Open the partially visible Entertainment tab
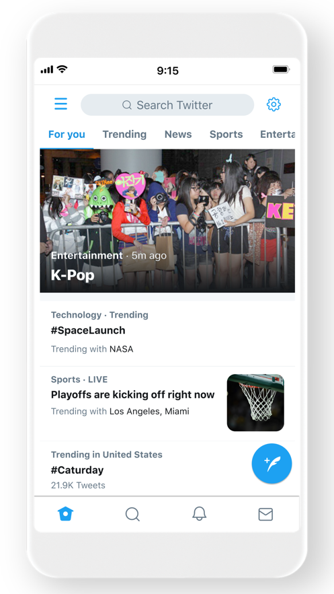The height and width of the screenshot is (594, 334). [x=278, y=135]
